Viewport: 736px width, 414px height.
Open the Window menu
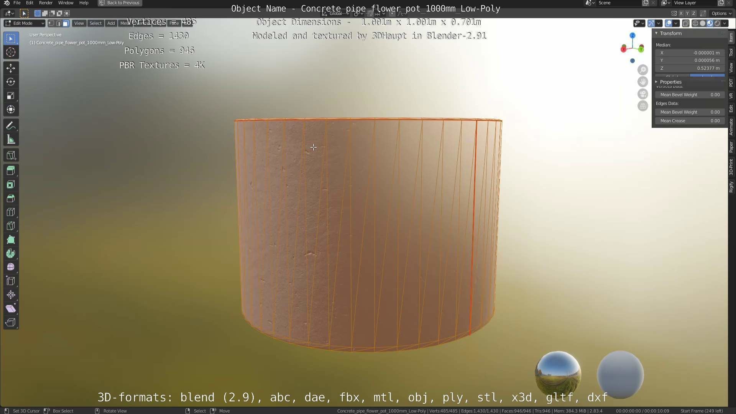(66, 3)
